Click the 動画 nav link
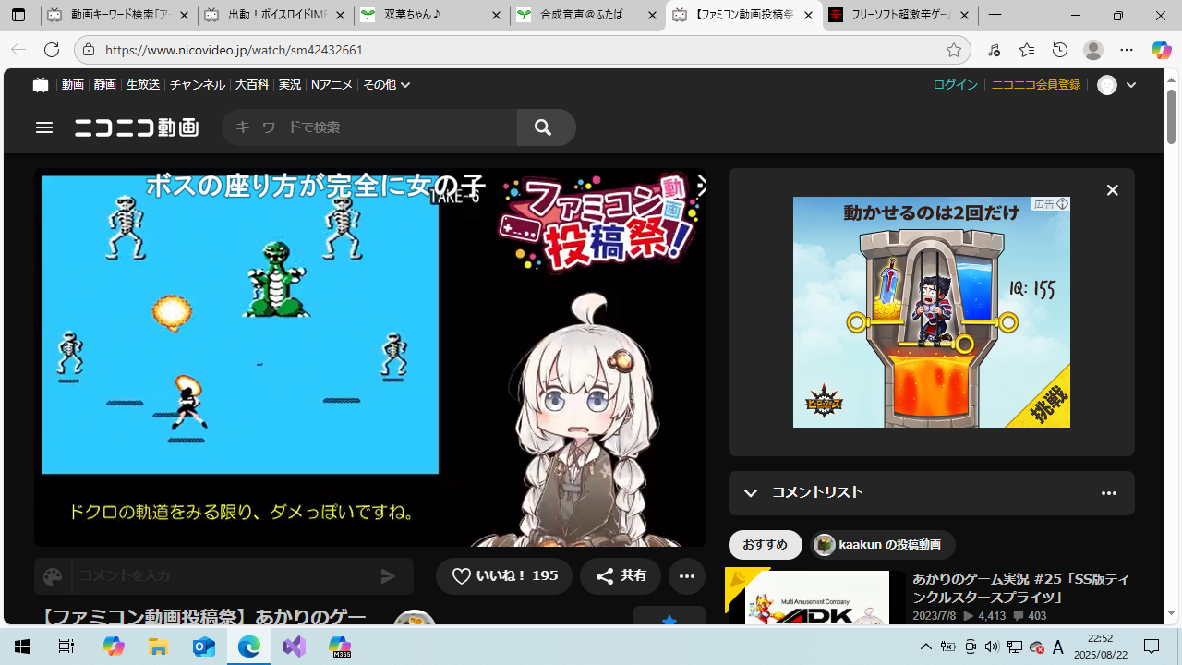 click(73, 85)
